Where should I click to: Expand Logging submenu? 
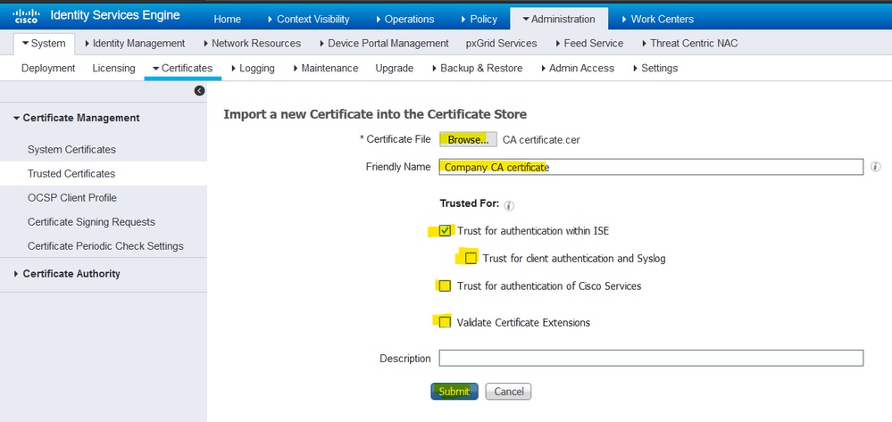[x=253, y=68]
